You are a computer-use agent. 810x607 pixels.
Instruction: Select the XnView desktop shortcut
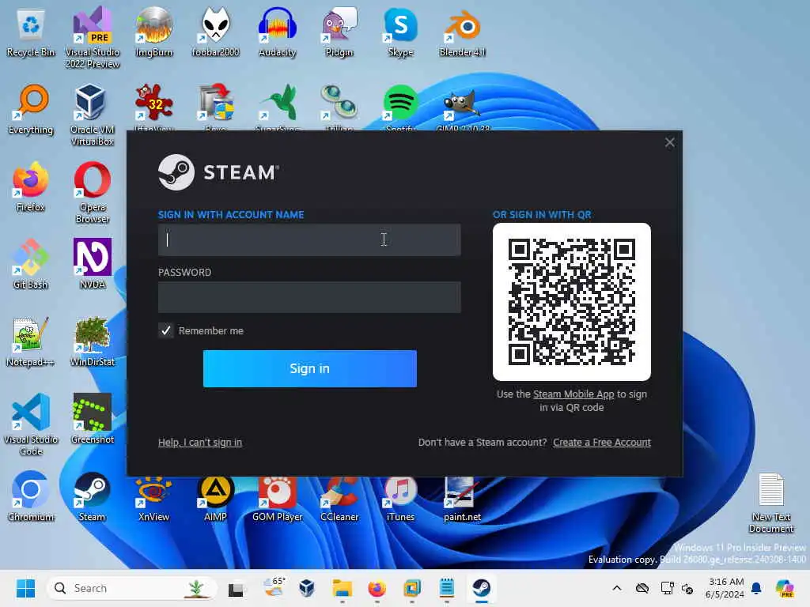click(154, 498)
